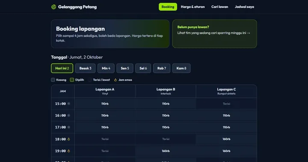
Task: Open Jadwal saya page
Action: pyautogui.click(x=244, y=7)
